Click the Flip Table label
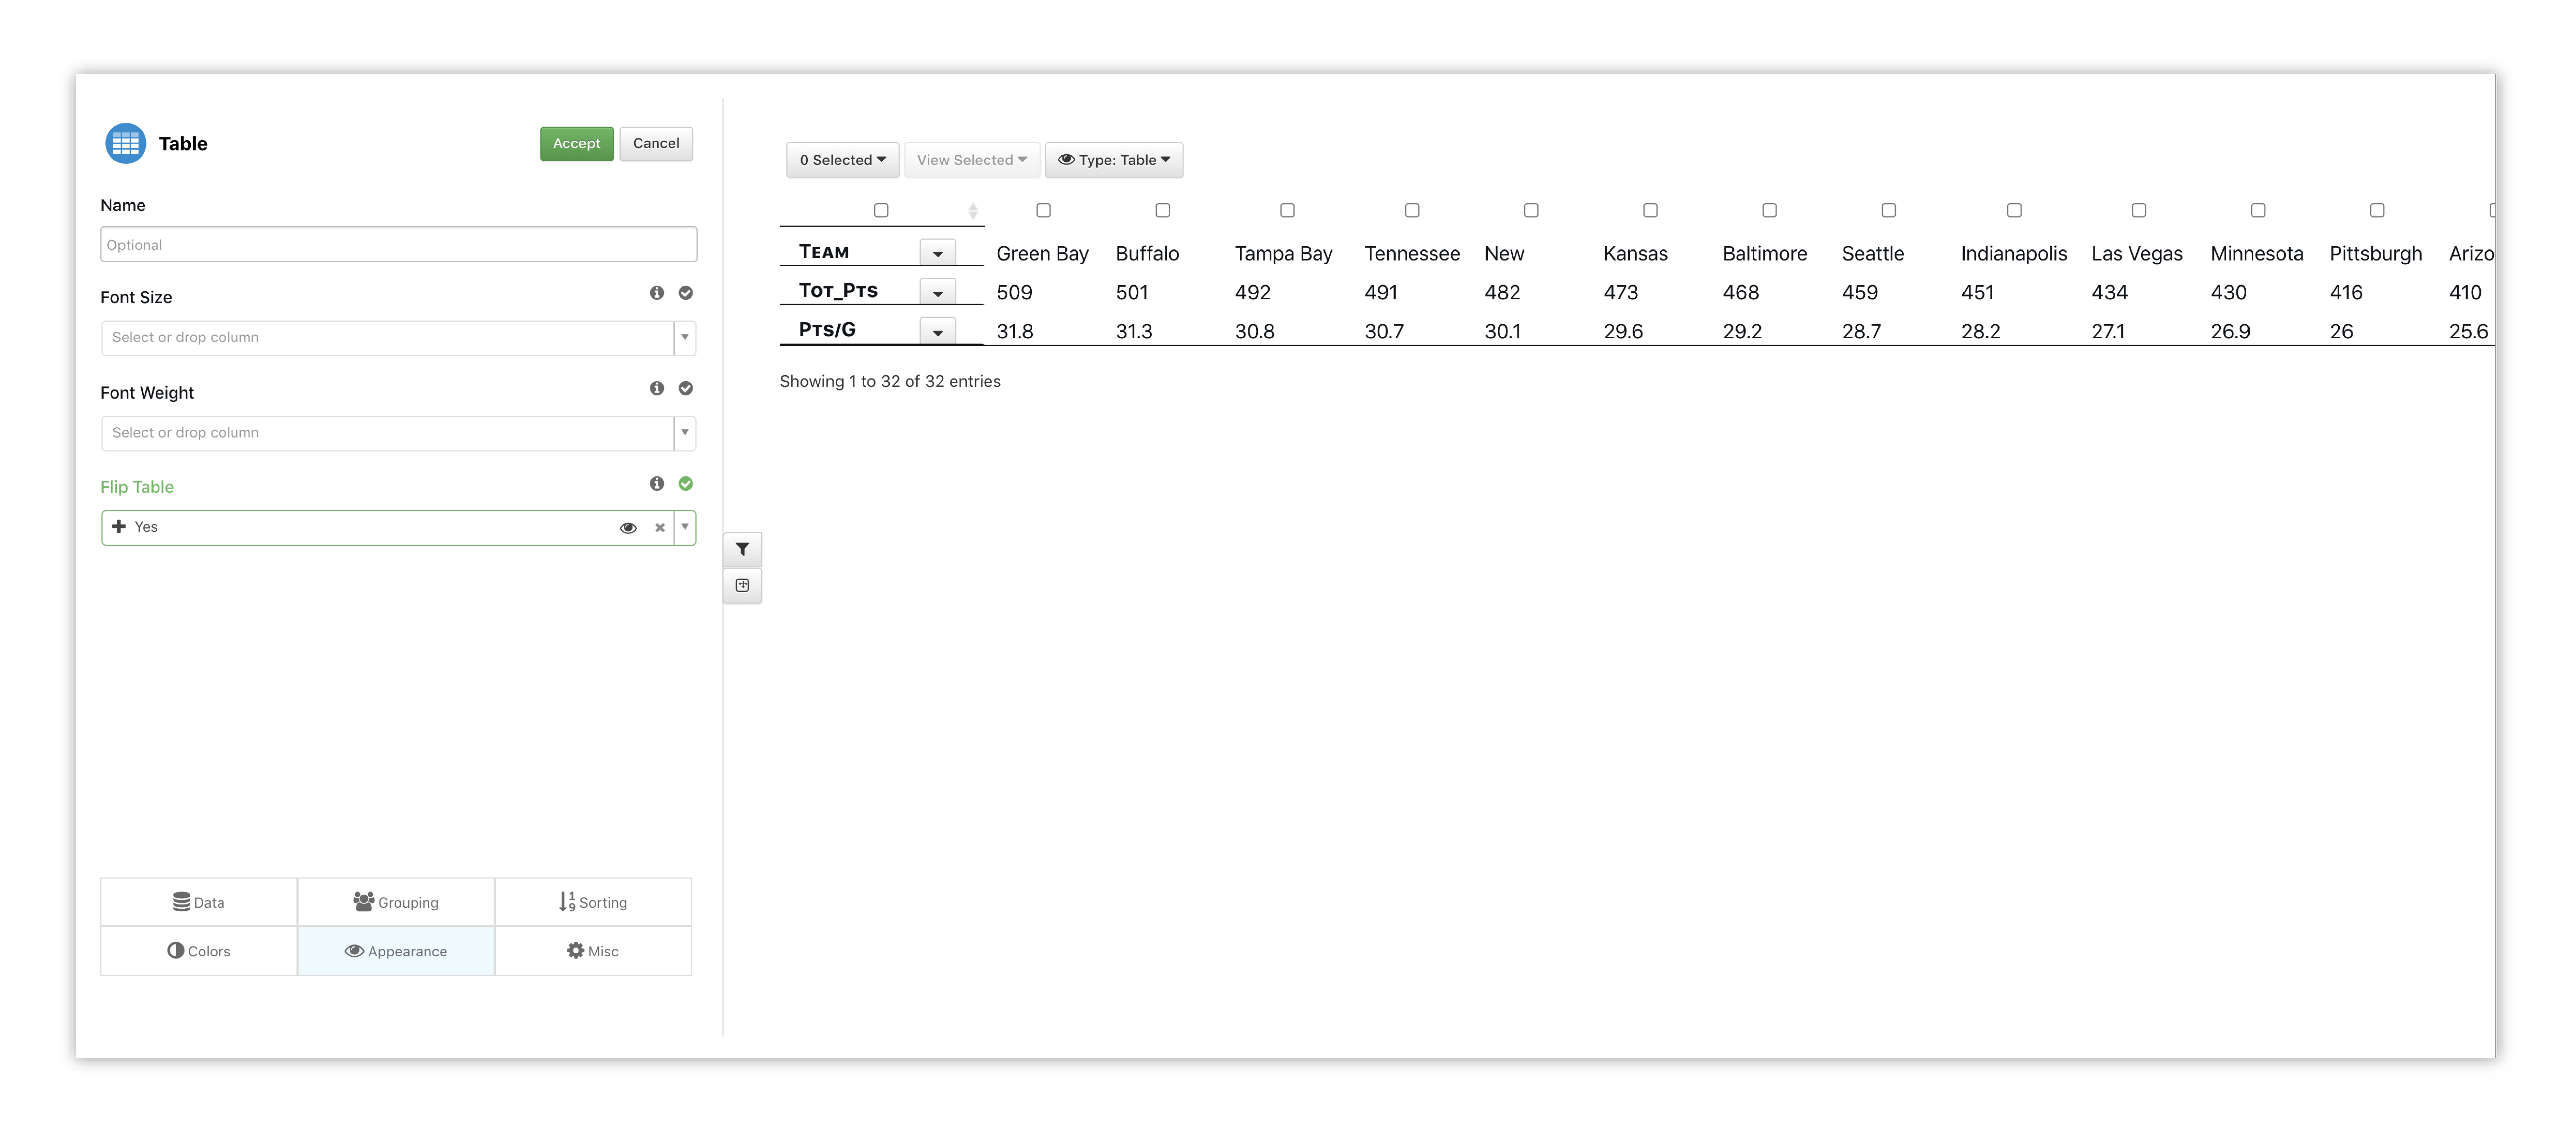This screenshot has height=1143, width=2576. coord(137,487)
